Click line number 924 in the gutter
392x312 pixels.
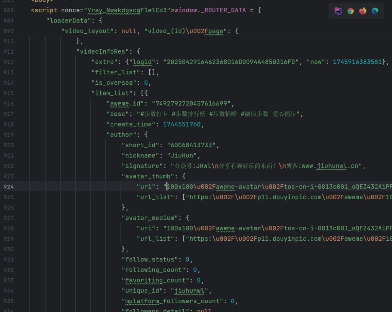pos(8,187)
